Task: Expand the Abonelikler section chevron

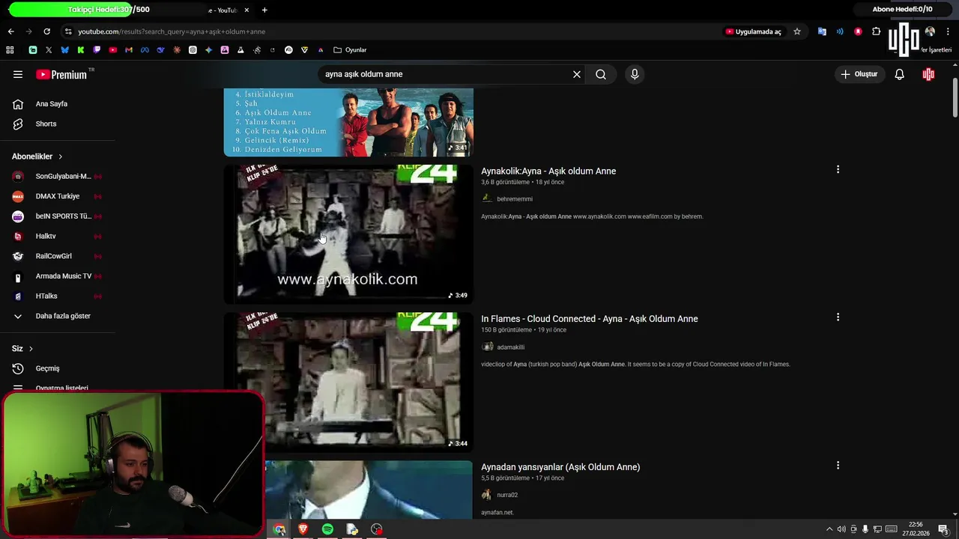Action: (x=60, y=156)
